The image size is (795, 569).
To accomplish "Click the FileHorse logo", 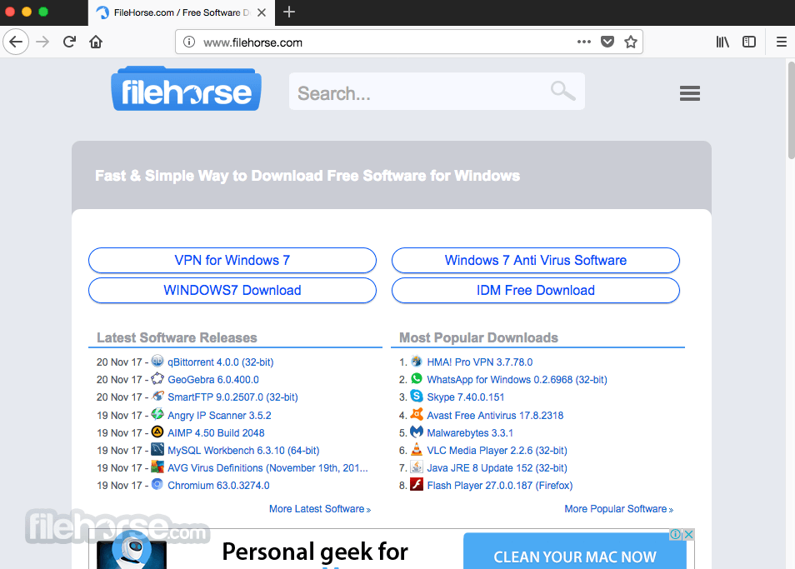I will (186, 88).
